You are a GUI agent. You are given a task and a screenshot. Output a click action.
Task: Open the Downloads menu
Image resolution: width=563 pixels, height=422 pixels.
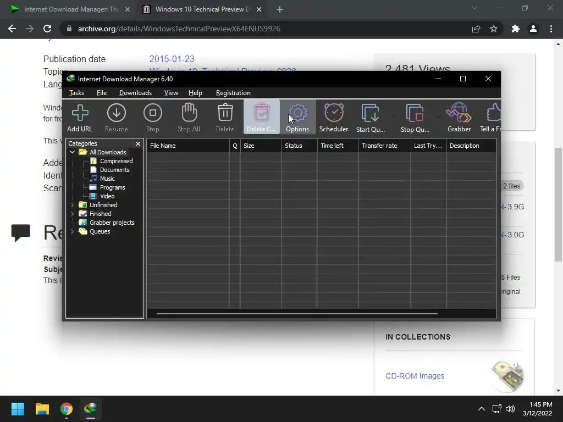click(x=135, y=93)
